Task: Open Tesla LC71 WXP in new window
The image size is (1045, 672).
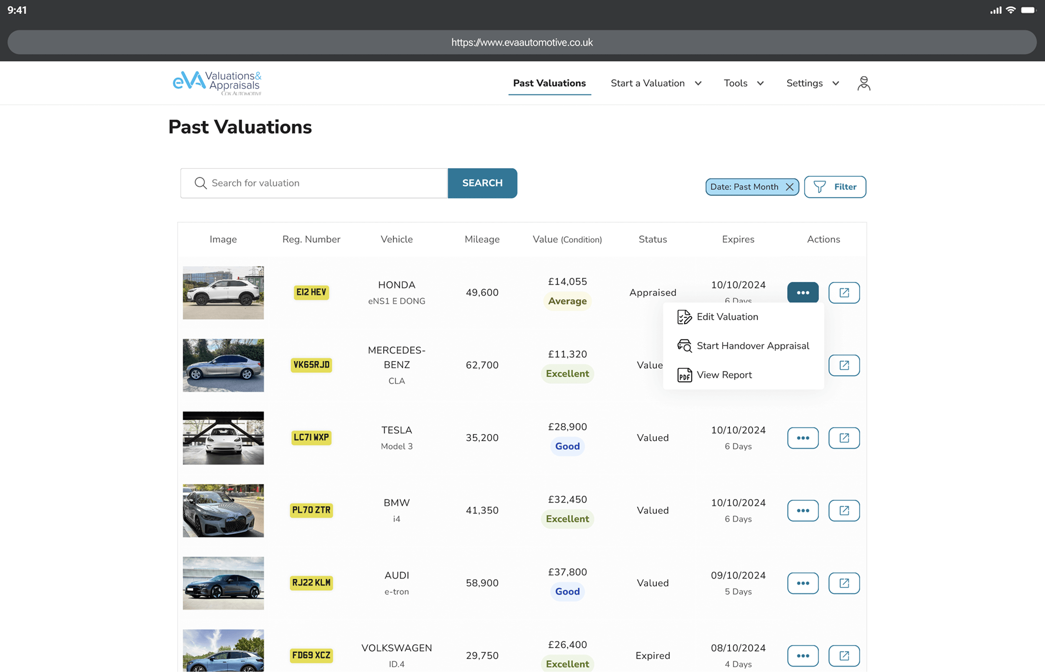Action: 844,438
